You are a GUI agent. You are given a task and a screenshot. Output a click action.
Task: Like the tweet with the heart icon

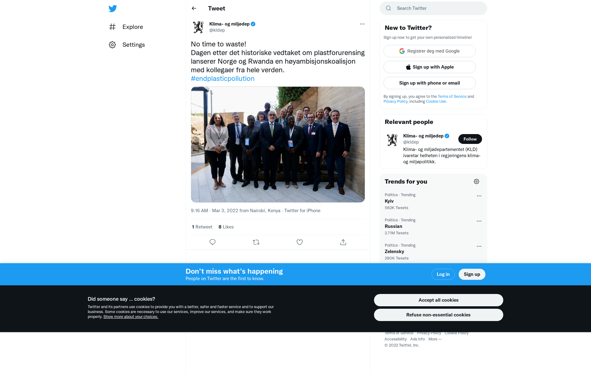(300, 242)
